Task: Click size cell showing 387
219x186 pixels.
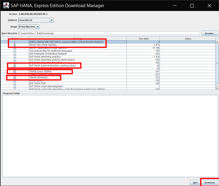Action: click(x=143, y=71)
